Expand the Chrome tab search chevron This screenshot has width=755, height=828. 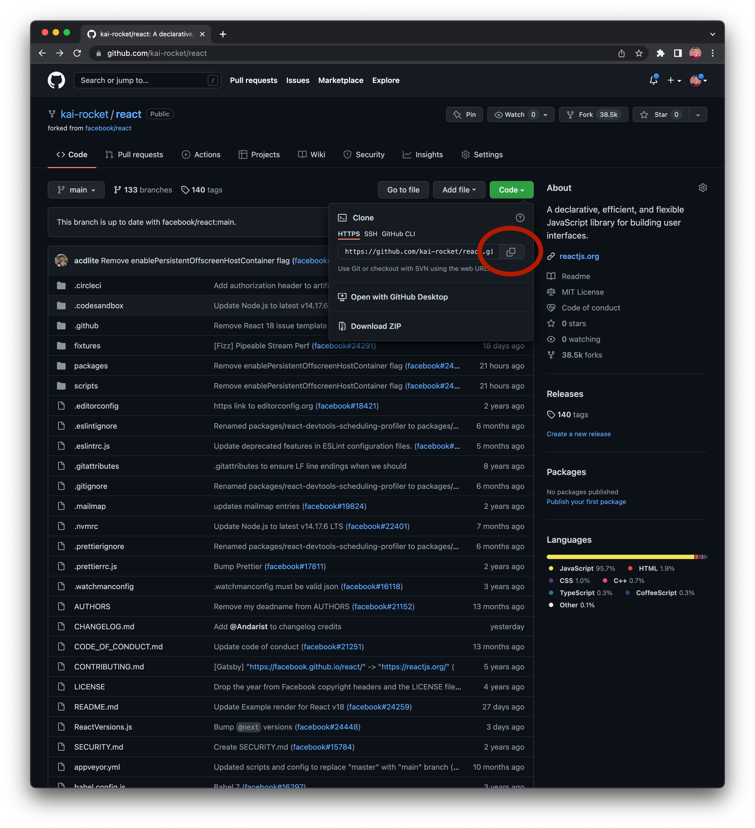pyautogui.click(x=712, y=34)
